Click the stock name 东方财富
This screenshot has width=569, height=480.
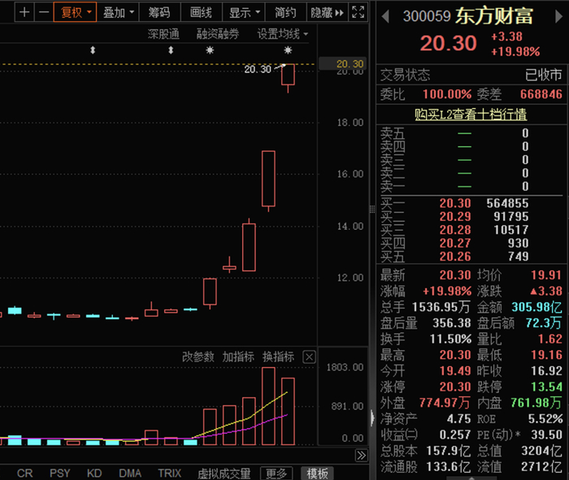(x=494, y=16)
